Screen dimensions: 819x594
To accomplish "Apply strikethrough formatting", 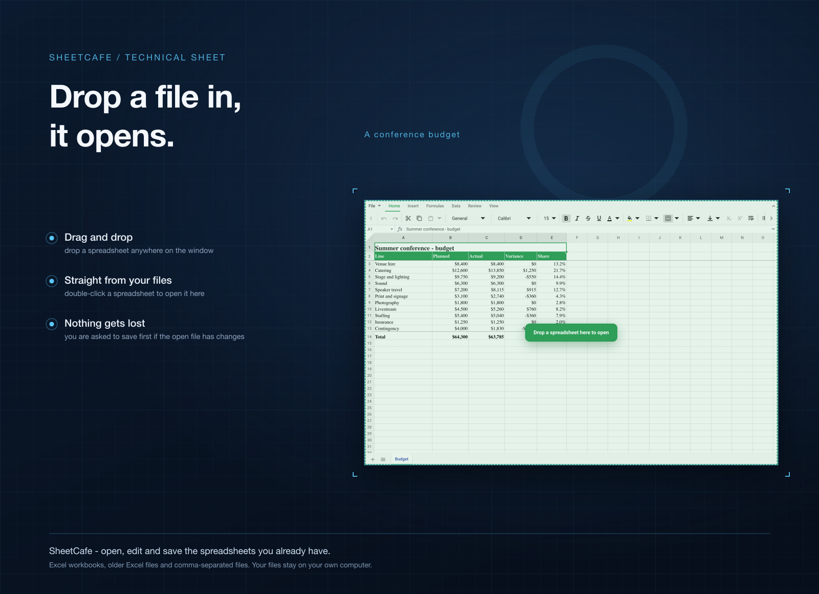I will click(588, 219).
